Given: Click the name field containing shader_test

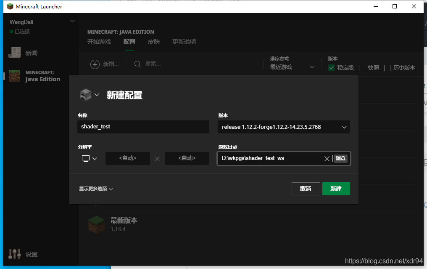Looking at the screenshot, I should coord(143,127).
